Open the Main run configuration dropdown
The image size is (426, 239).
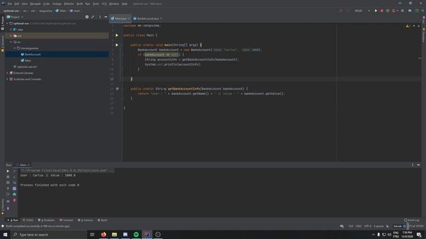point(361,11)
